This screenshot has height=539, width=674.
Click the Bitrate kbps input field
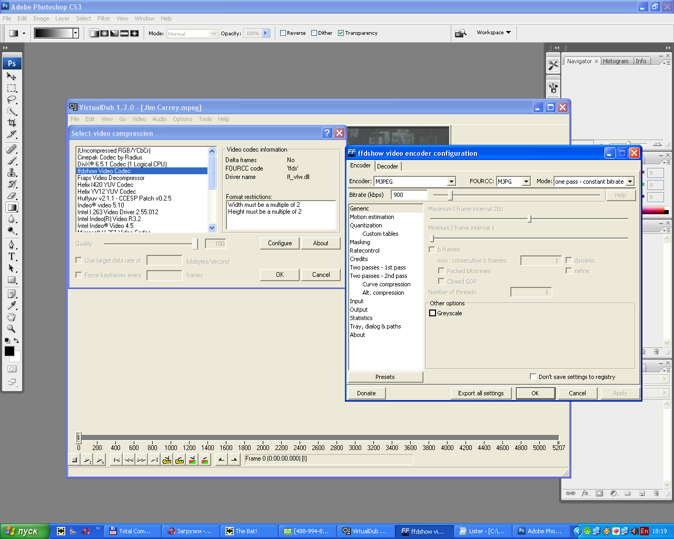[x=409, y=195]
